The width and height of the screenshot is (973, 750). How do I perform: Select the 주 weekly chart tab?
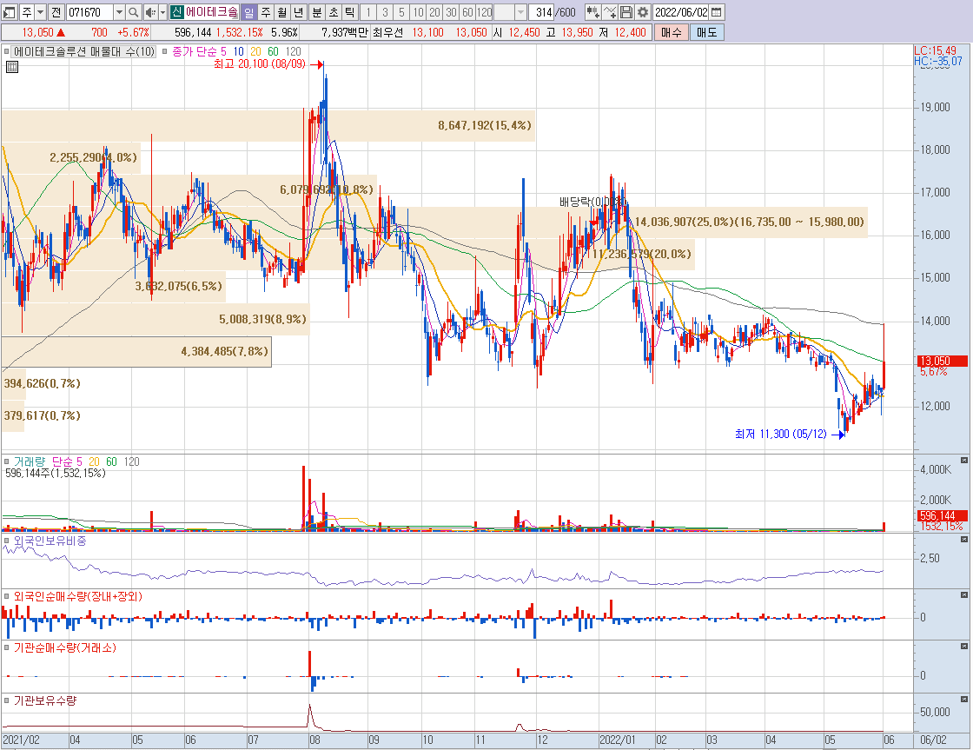tap(266, 12)
